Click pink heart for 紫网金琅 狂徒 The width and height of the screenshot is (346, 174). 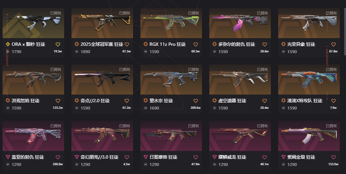[334, 157]
